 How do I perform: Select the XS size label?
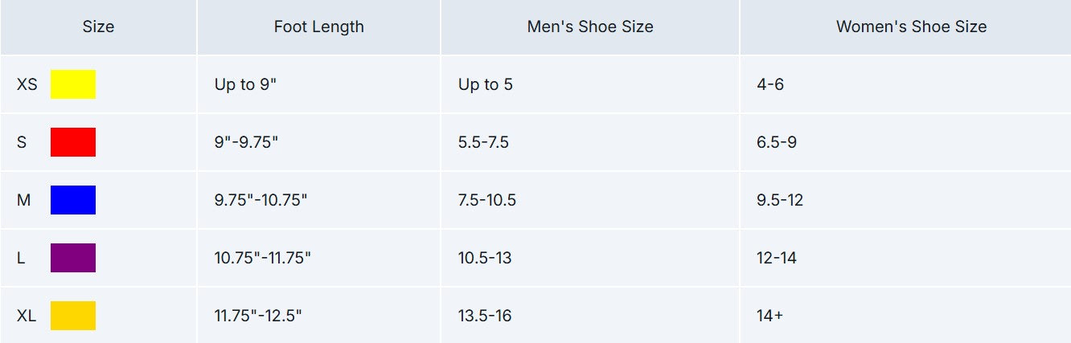point(27,84)
